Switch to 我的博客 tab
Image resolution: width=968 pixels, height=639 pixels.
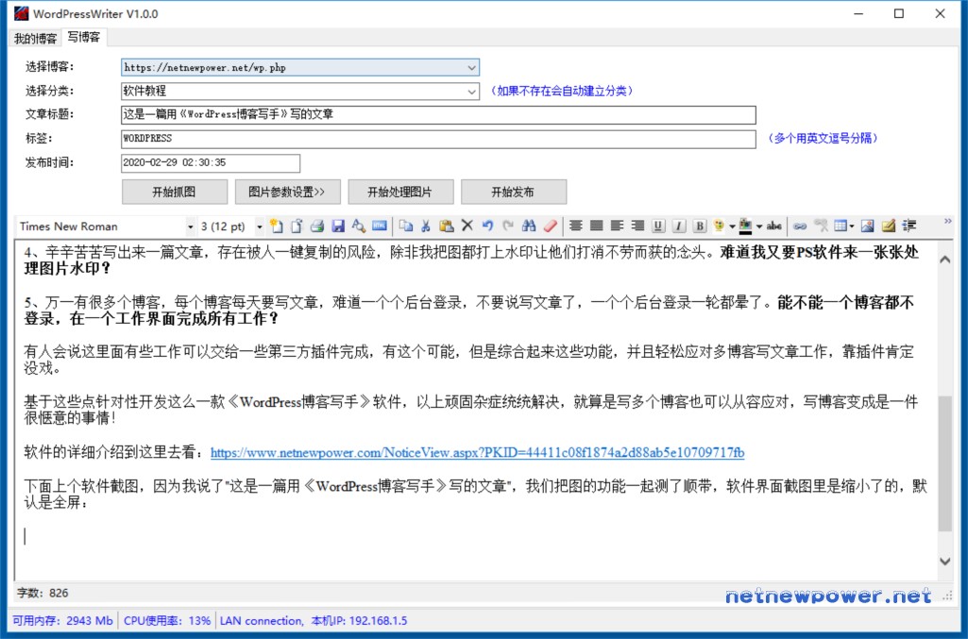[35, 39]
